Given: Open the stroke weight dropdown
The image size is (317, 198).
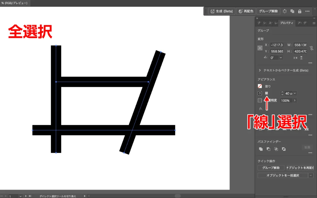Looking at the screenshot, I should 295,93.
